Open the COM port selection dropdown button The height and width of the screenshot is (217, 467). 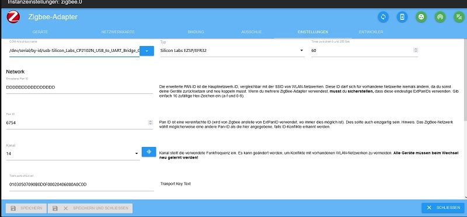pos(147,51)
